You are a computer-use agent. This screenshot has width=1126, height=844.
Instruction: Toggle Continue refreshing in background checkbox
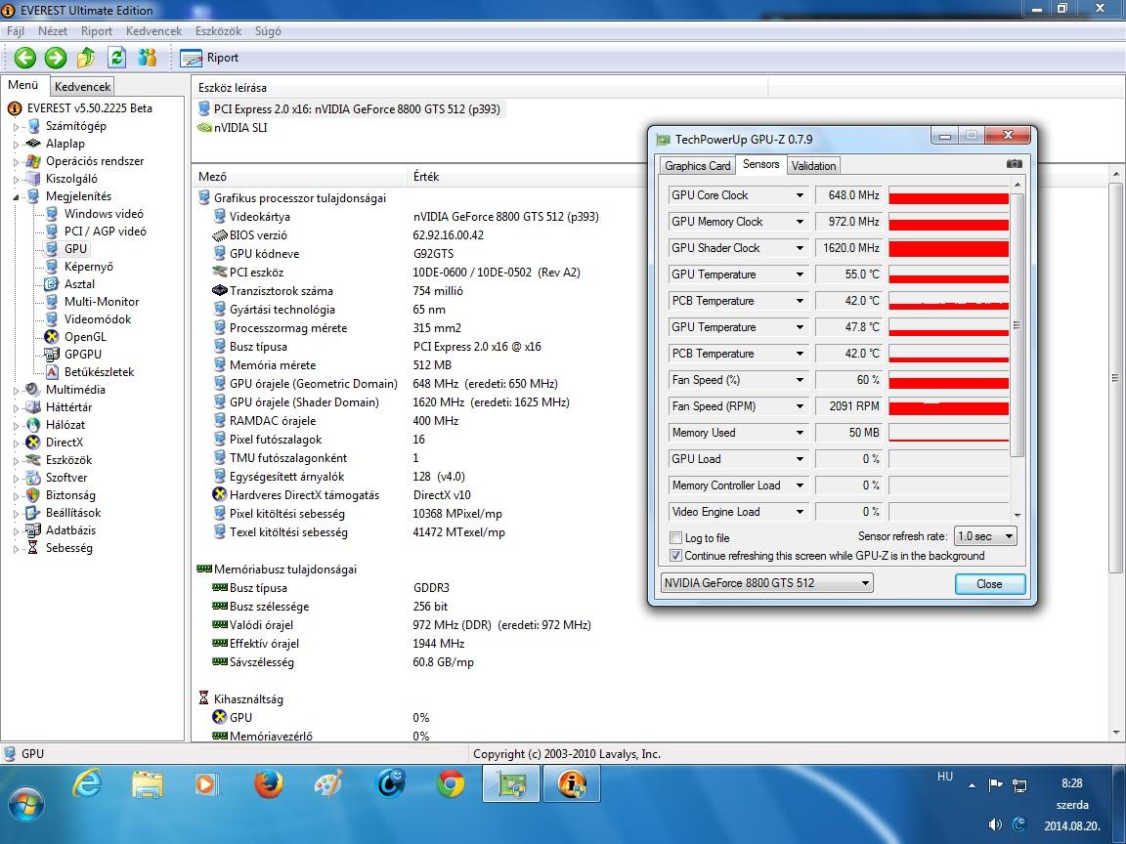(x=675, y=556)
